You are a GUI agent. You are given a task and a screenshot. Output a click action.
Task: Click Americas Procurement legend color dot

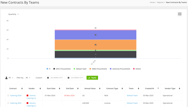tap(111, 69)
